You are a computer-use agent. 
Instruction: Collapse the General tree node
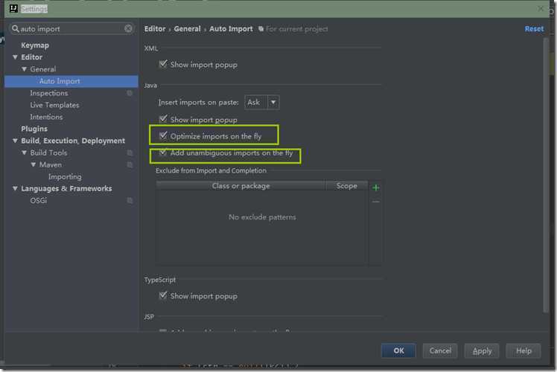24,69
